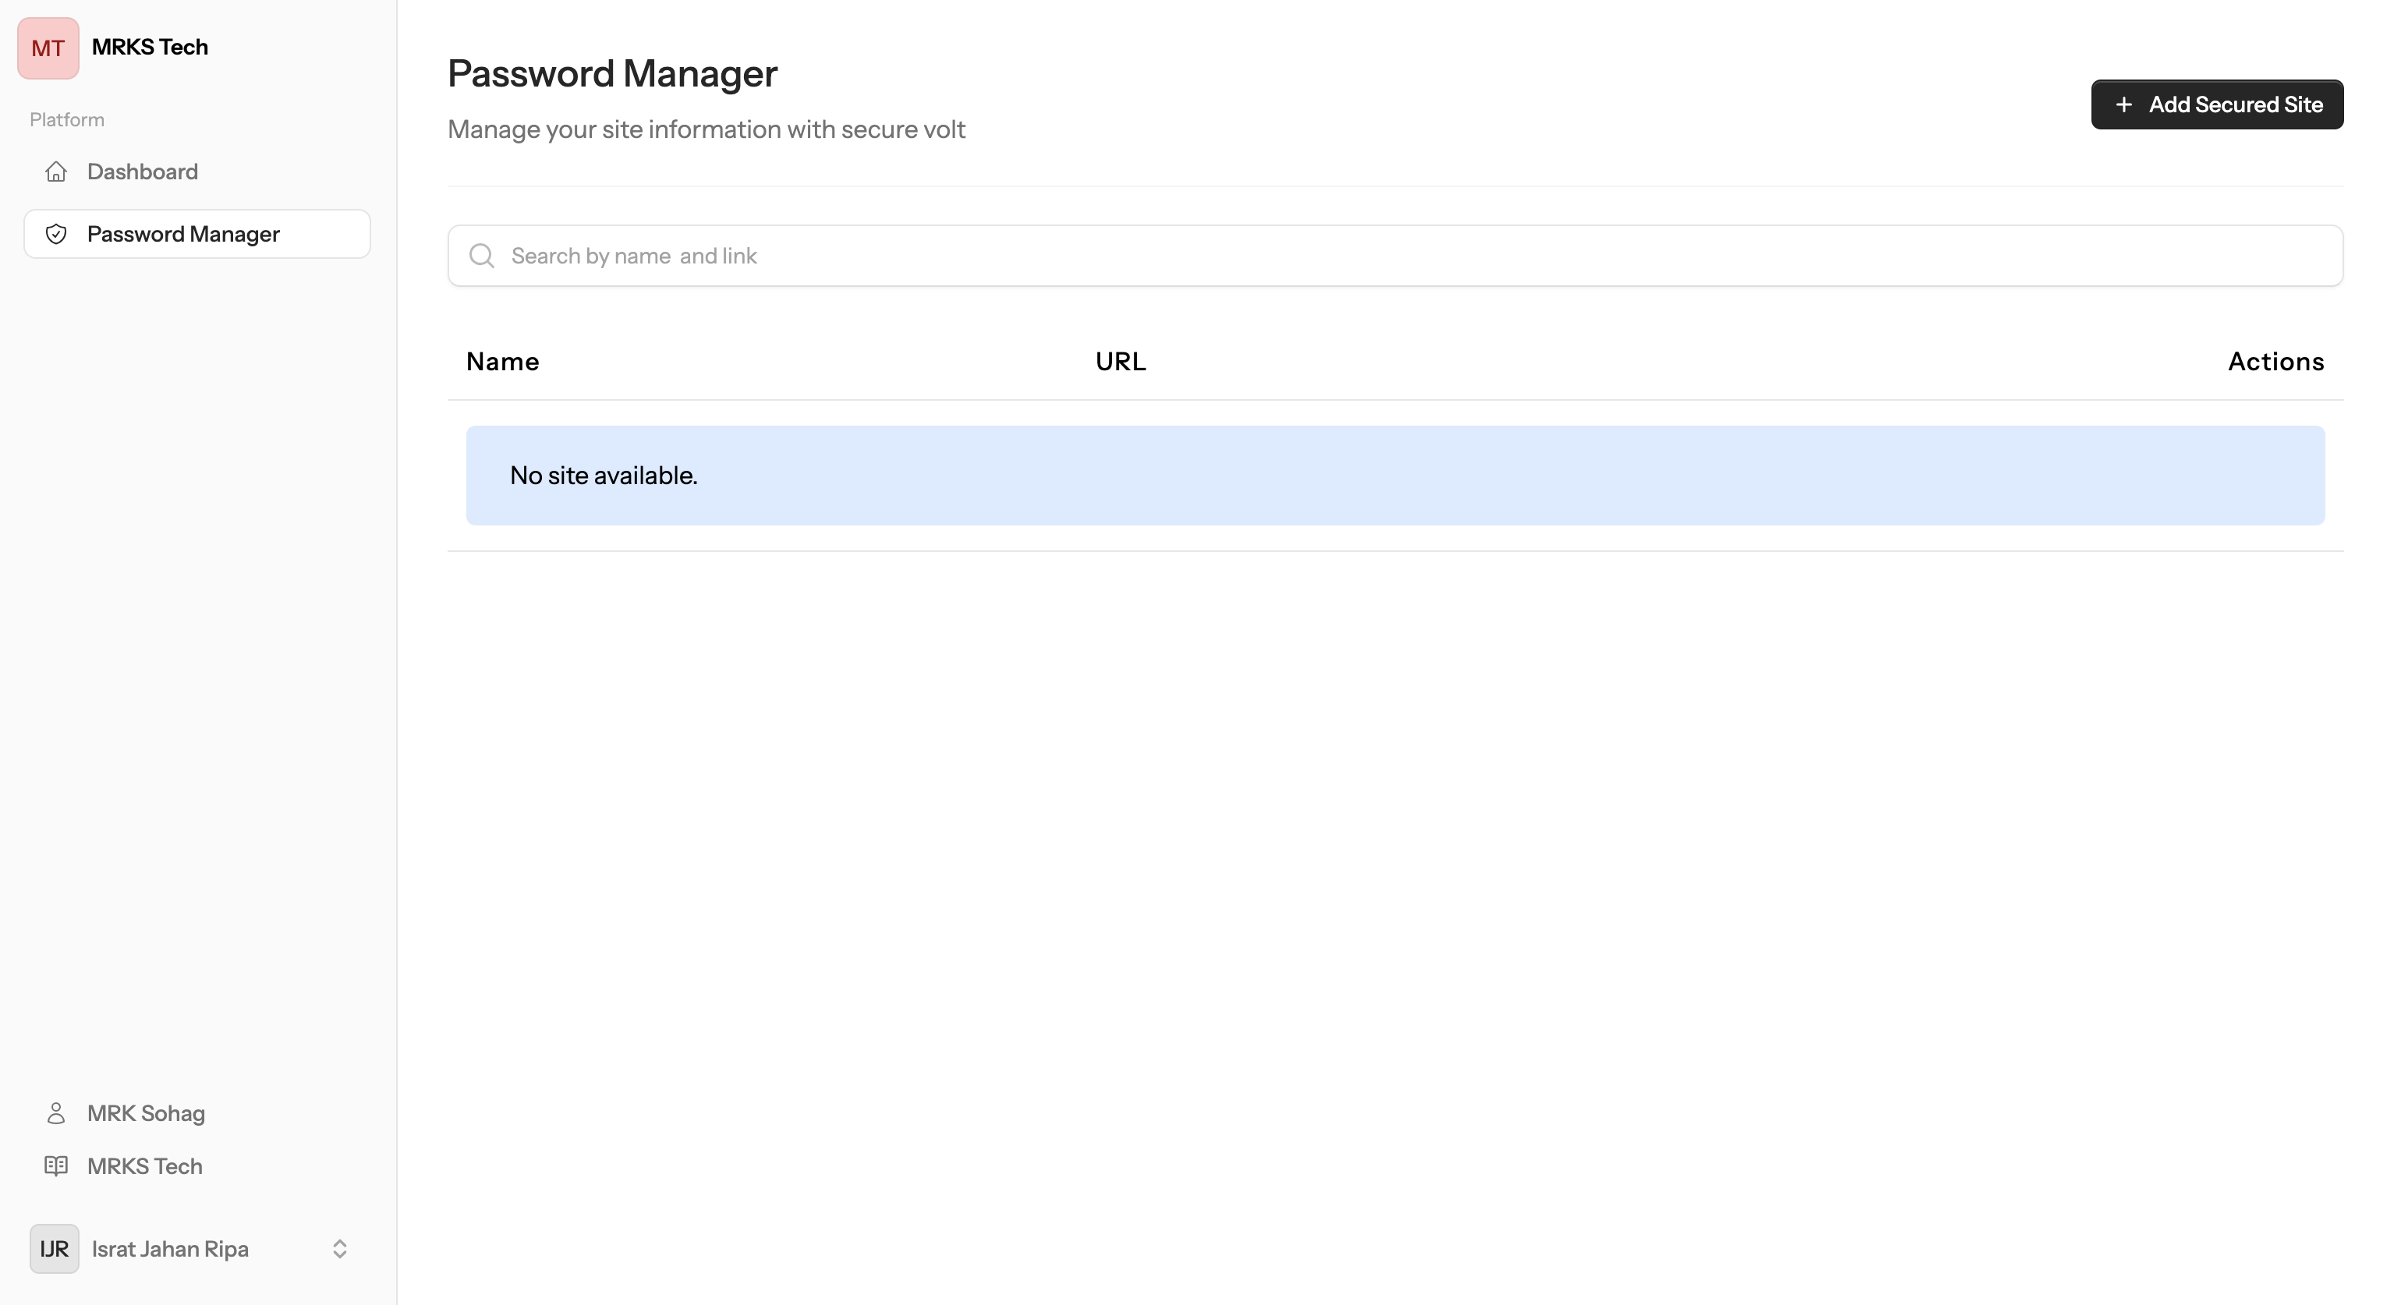Open the Israt Jahan Ripa account dropdown
This screenshot has width=2394, height=1305.
pos(170,1248)
